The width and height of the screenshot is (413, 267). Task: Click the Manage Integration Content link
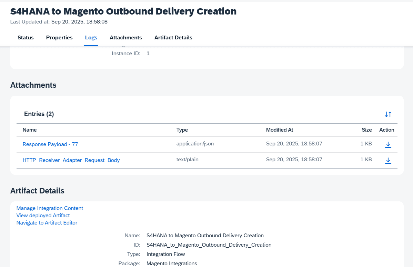coord(50,208)
